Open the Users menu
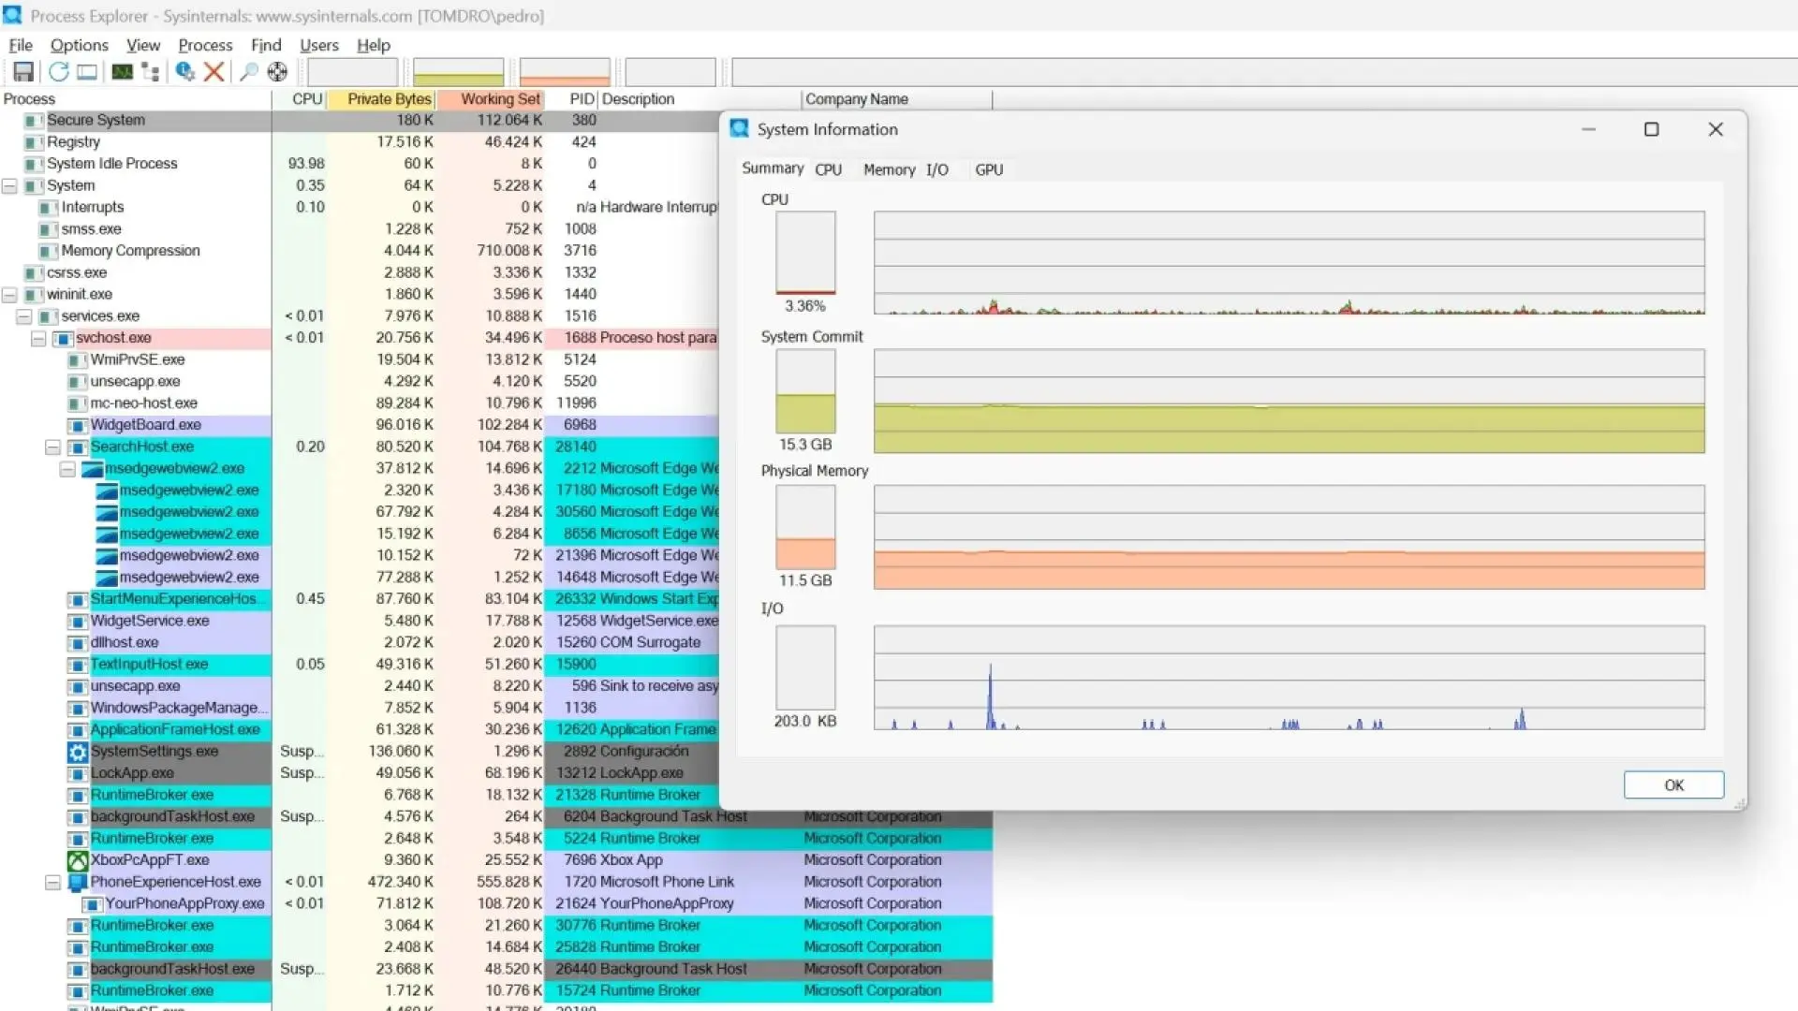Screen dimensions: 1798x1011 pyautogui.click(x=319, y=45)
